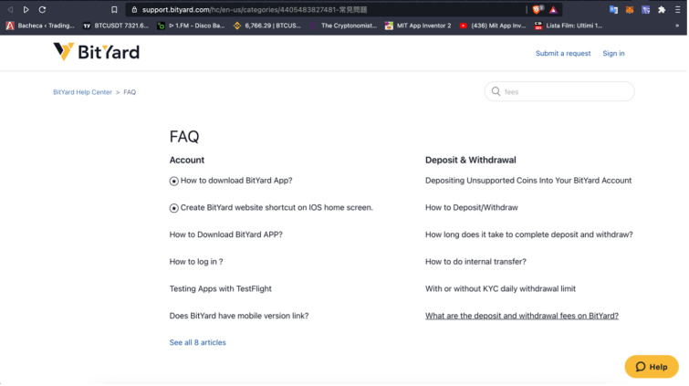
Task: Open 1.FM Disco Ba bookmark
Action: (191, 26)
